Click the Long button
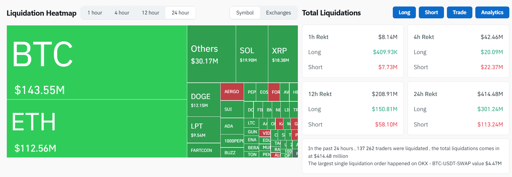 [x=404, y=12]
